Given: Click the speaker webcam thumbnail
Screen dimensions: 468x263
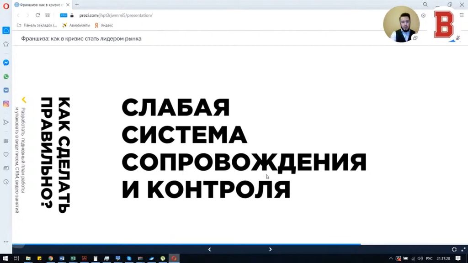Looking at the screenshot, I should (401, 24).
